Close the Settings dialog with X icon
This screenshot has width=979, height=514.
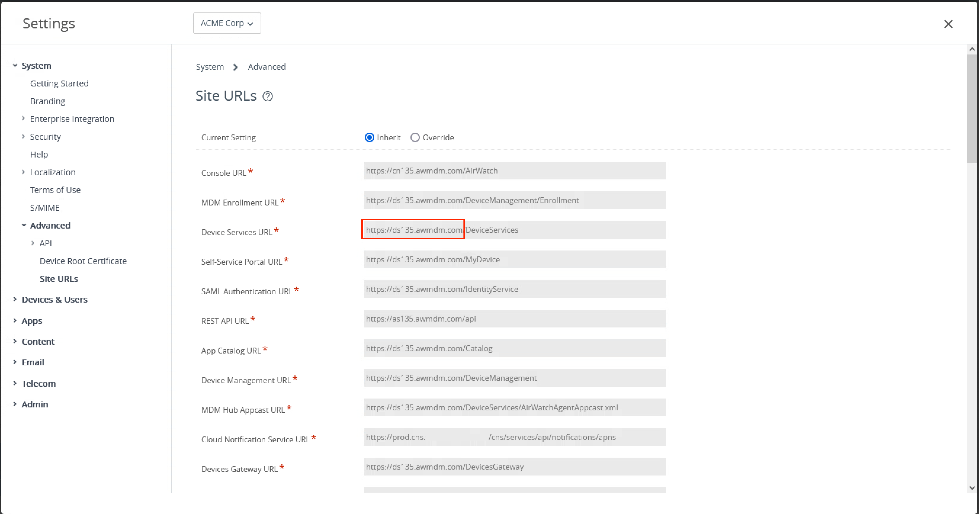point(948,24)
